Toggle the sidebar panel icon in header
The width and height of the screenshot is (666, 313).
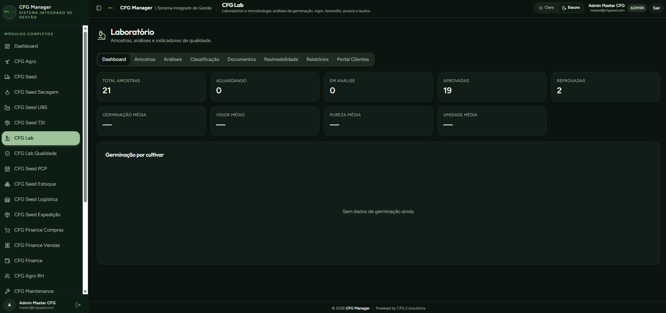(99, 8)
